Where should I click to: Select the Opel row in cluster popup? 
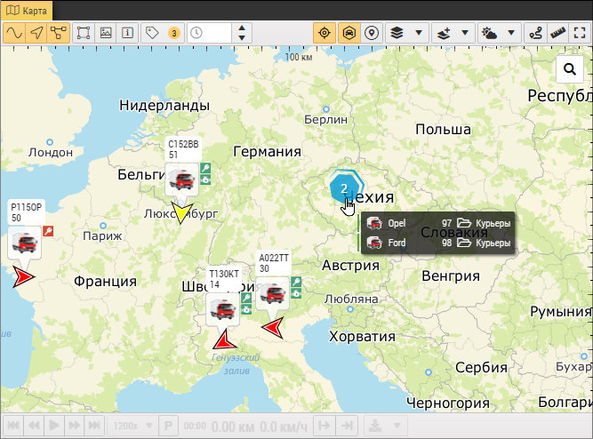pyautogui.click(x=438, y=223)
